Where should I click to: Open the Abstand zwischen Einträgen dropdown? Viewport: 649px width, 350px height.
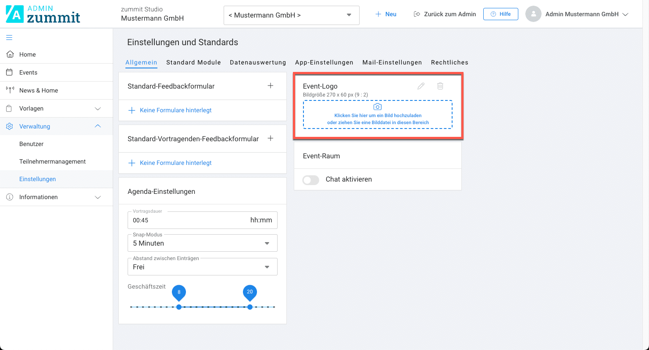(x=202, y=267)
